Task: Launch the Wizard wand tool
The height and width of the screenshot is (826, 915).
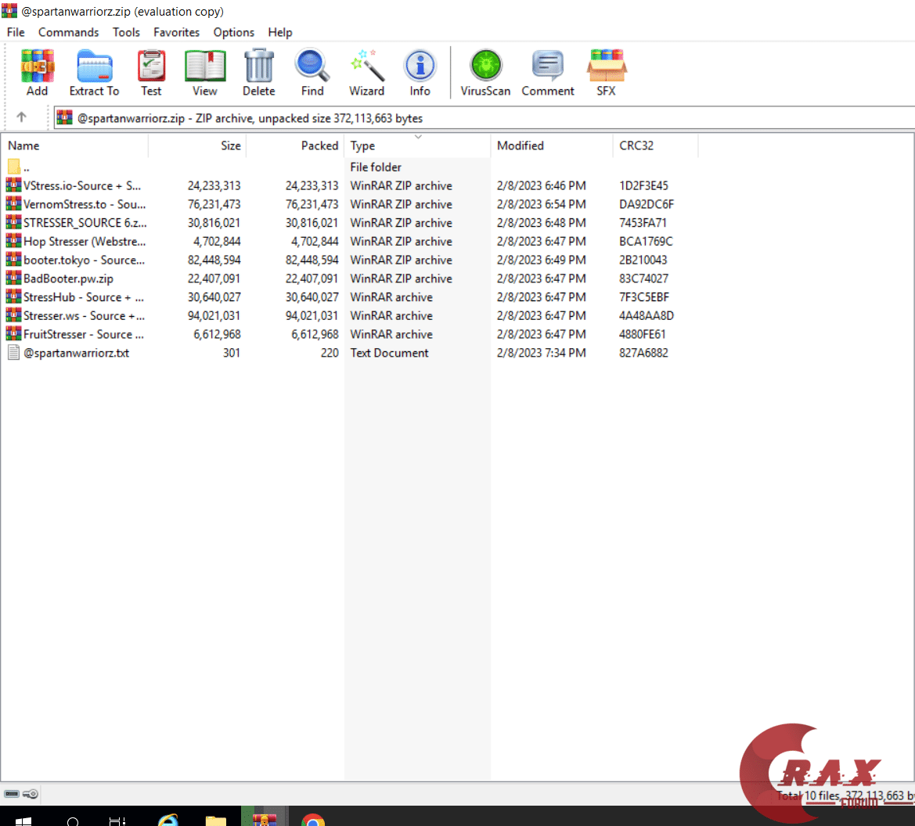Action: click(366, 72)
